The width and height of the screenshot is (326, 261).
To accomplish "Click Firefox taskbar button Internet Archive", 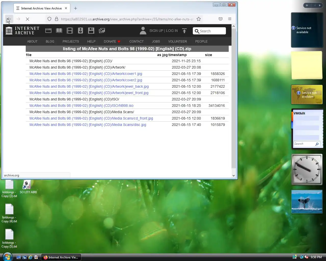I will pos(61,257).
